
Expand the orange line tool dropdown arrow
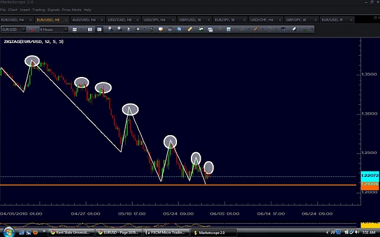[x=263, y=30]
